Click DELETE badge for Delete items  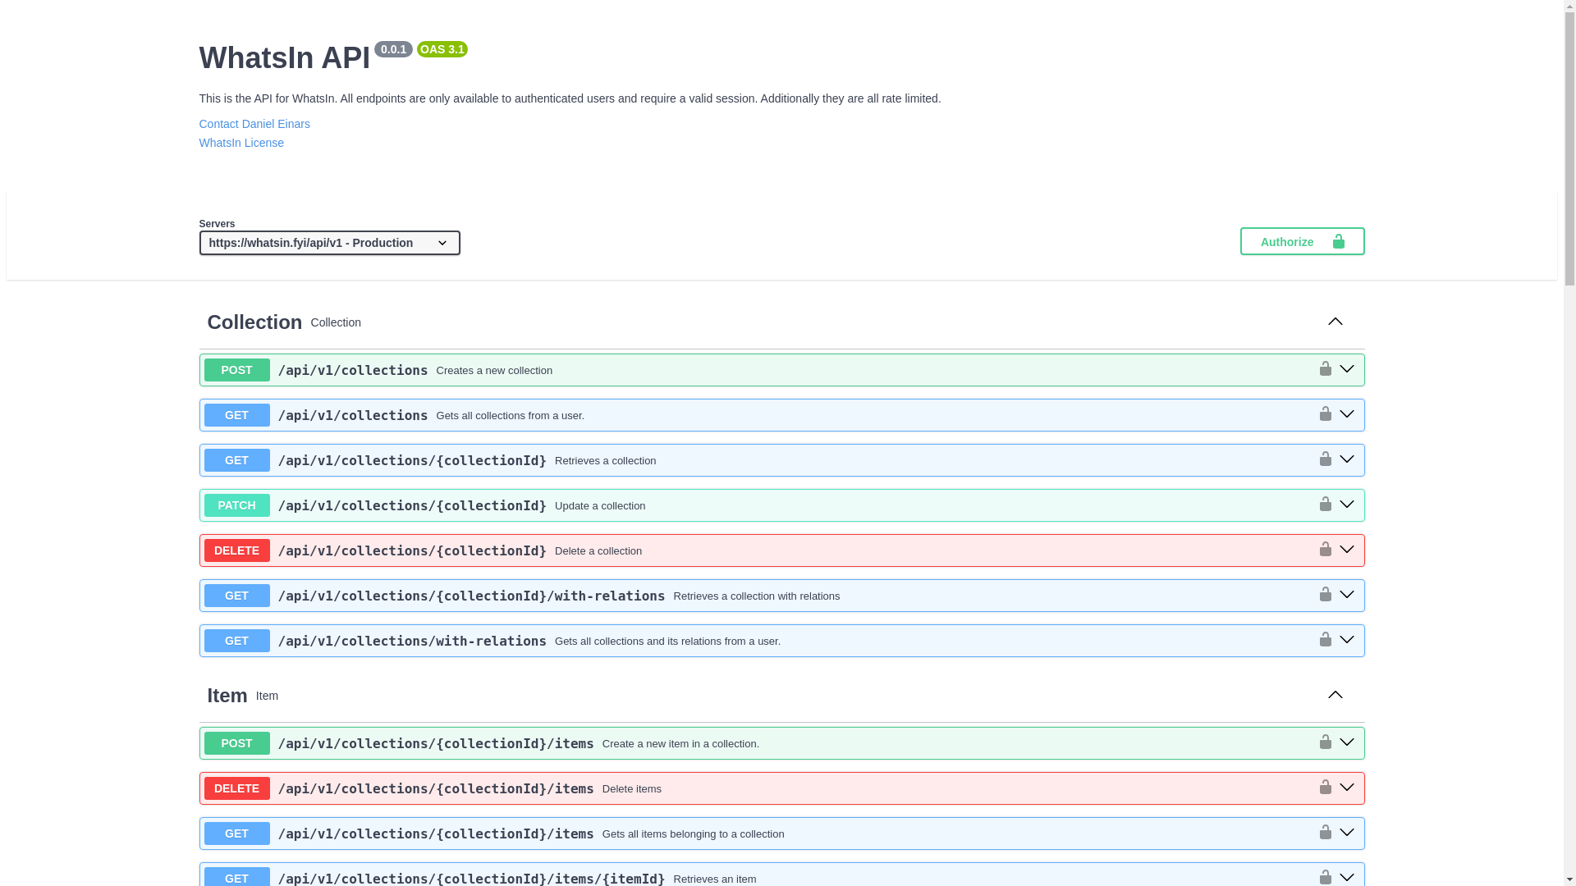236,788
